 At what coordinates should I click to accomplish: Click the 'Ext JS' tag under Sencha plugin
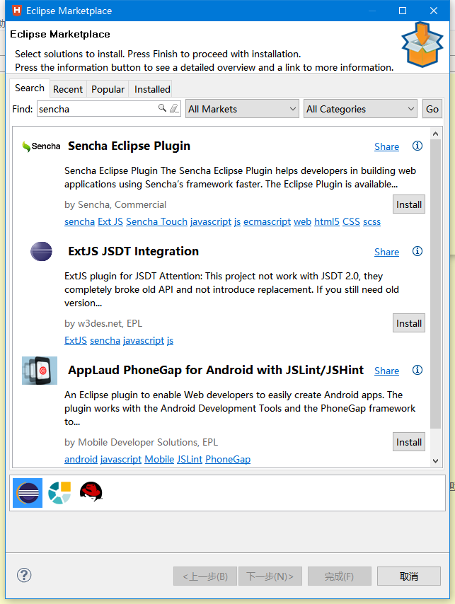tap(110, 222)
